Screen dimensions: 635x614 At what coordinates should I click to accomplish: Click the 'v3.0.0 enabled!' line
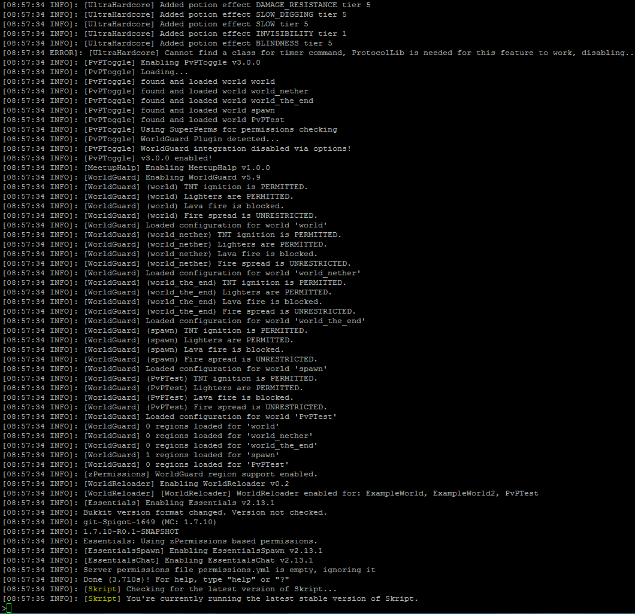107,158
